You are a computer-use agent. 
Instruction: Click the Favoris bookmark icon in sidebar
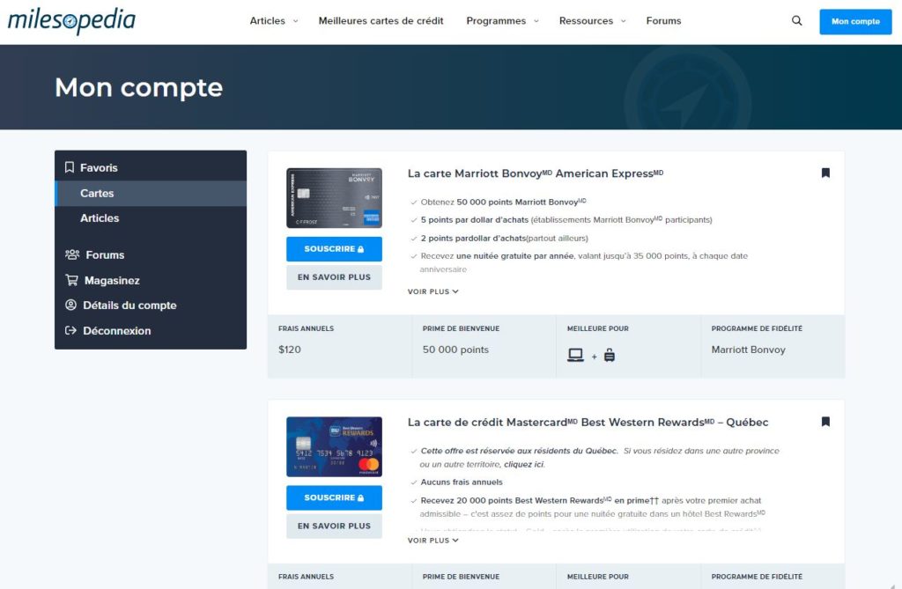(70, 167)
